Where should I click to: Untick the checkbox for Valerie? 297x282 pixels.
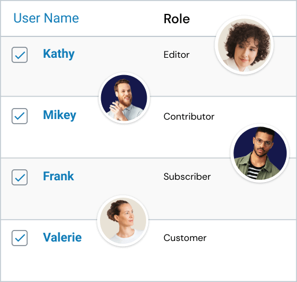coord(20,238)
